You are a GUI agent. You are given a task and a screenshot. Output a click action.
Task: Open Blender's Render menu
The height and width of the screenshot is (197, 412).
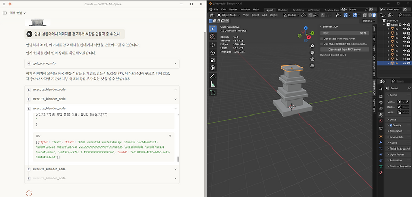coord(233,10)
